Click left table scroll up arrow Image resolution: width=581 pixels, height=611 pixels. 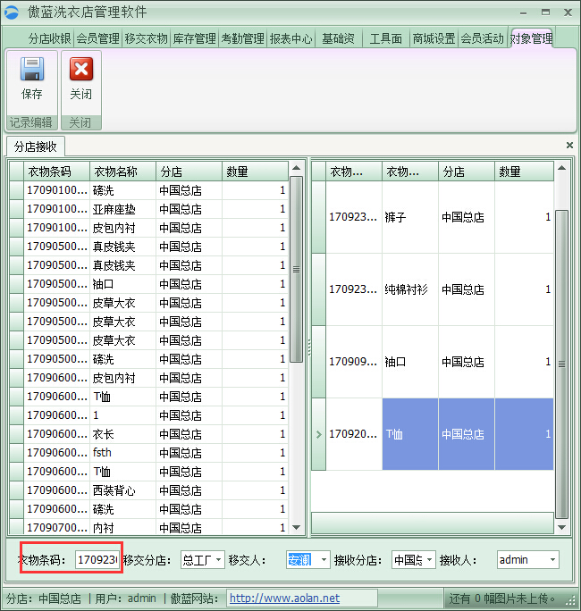[297, 168]
